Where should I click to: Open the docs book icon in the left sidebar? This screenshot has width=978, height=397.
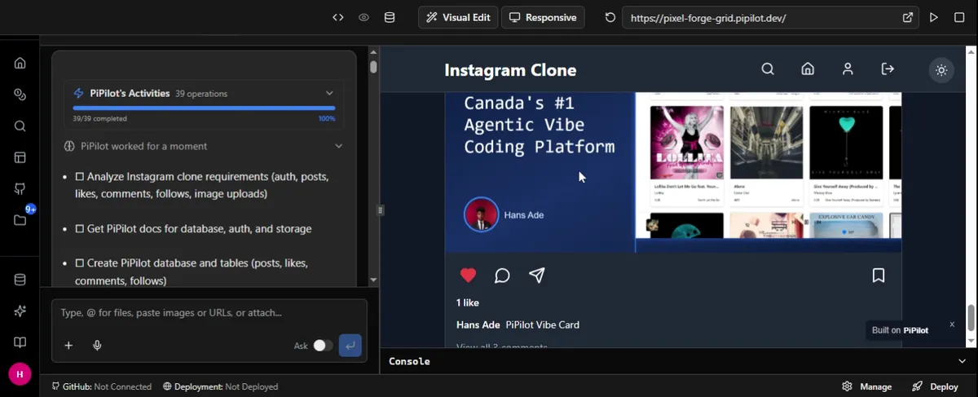tap(20, 342)
